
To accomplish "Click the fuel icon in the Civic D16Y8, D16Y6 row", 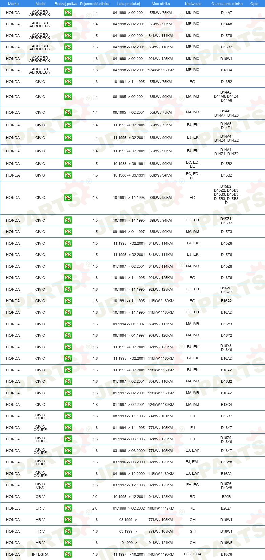I will 68,347.
